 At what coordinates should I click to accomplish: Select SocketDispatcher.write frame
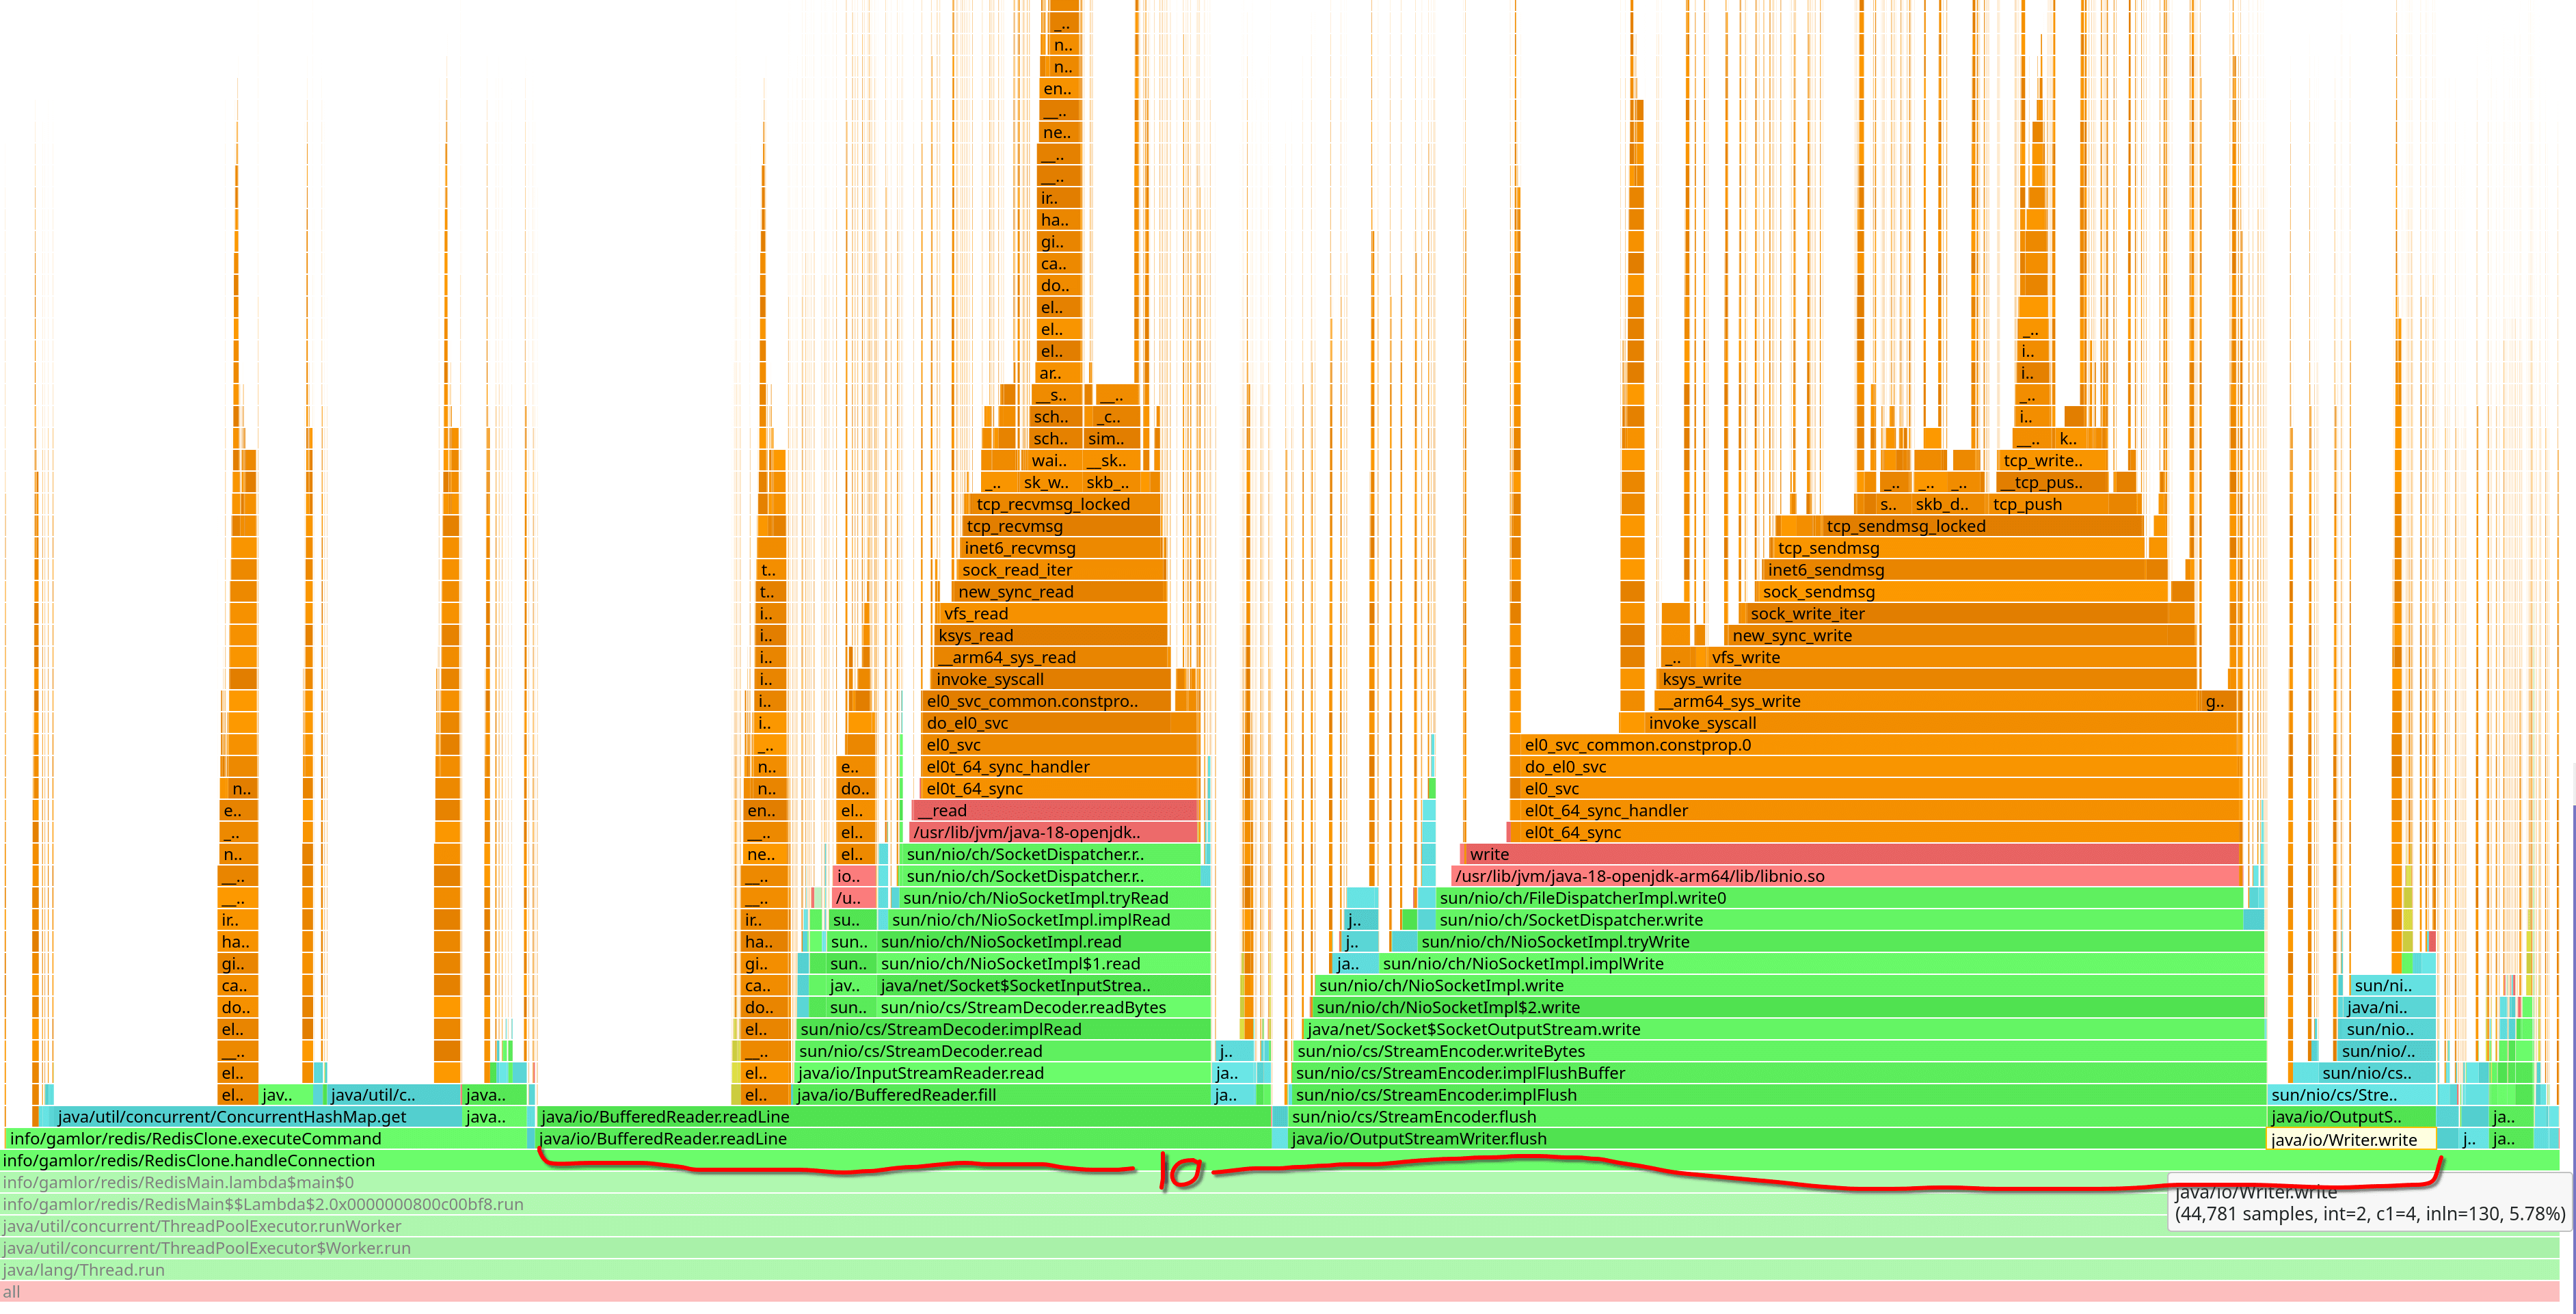[x=1840, y=920]
